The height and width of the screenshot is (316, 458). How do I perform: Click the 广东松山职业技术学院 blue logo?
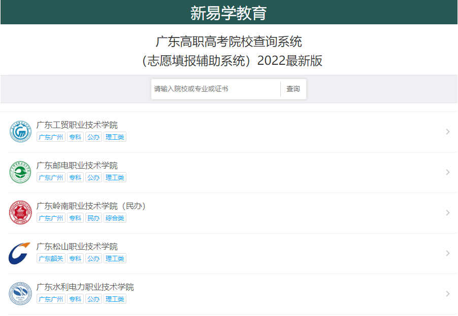[20, 252]
